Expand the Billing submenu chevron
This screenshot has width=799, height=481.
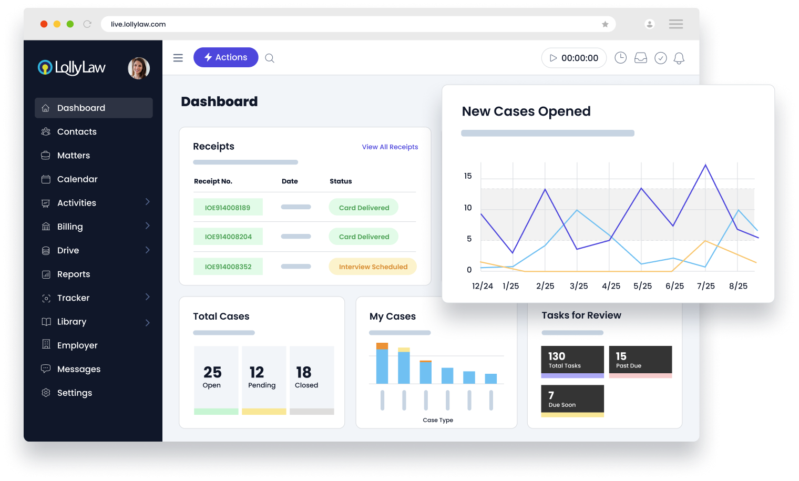coord(148,226)
